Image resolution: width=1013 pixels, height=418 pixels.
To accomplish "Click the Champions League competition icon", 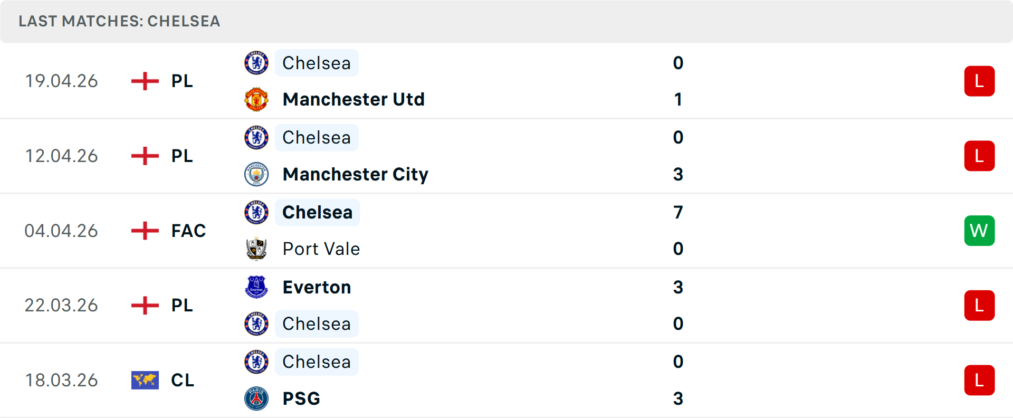I will point(145,380).
